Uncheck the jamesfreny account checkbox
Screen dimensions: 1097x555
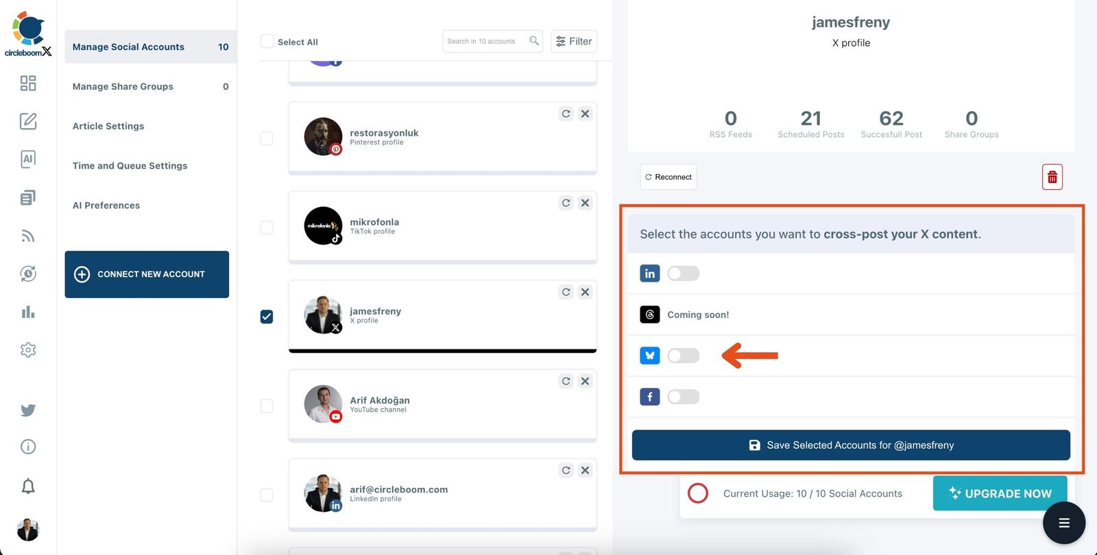267,317
